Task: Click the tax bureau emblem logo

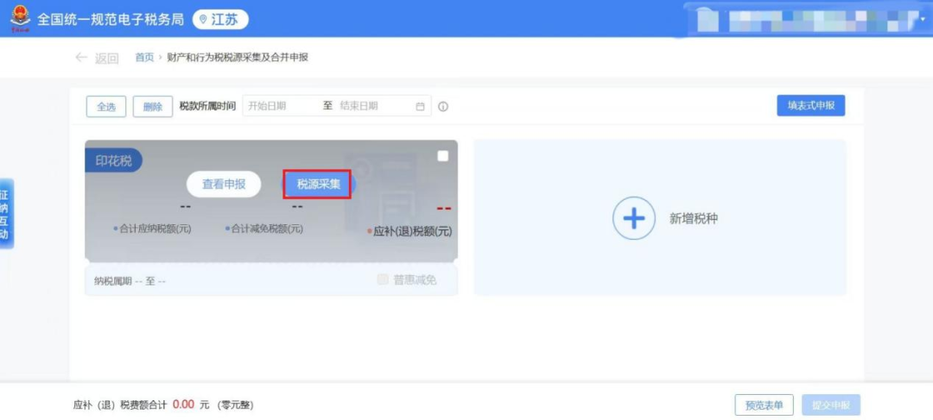Action: click(19, 19)
